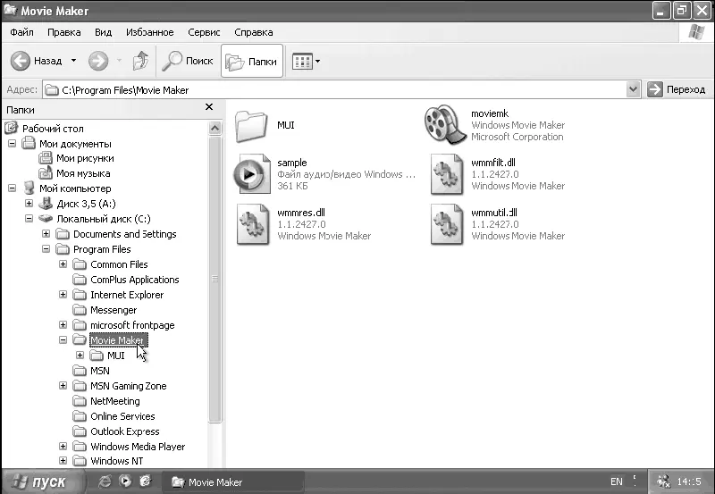This screenshot has height=494, width=715.
Task: Click Моя музыка folder icon
Action: (46, 173)
